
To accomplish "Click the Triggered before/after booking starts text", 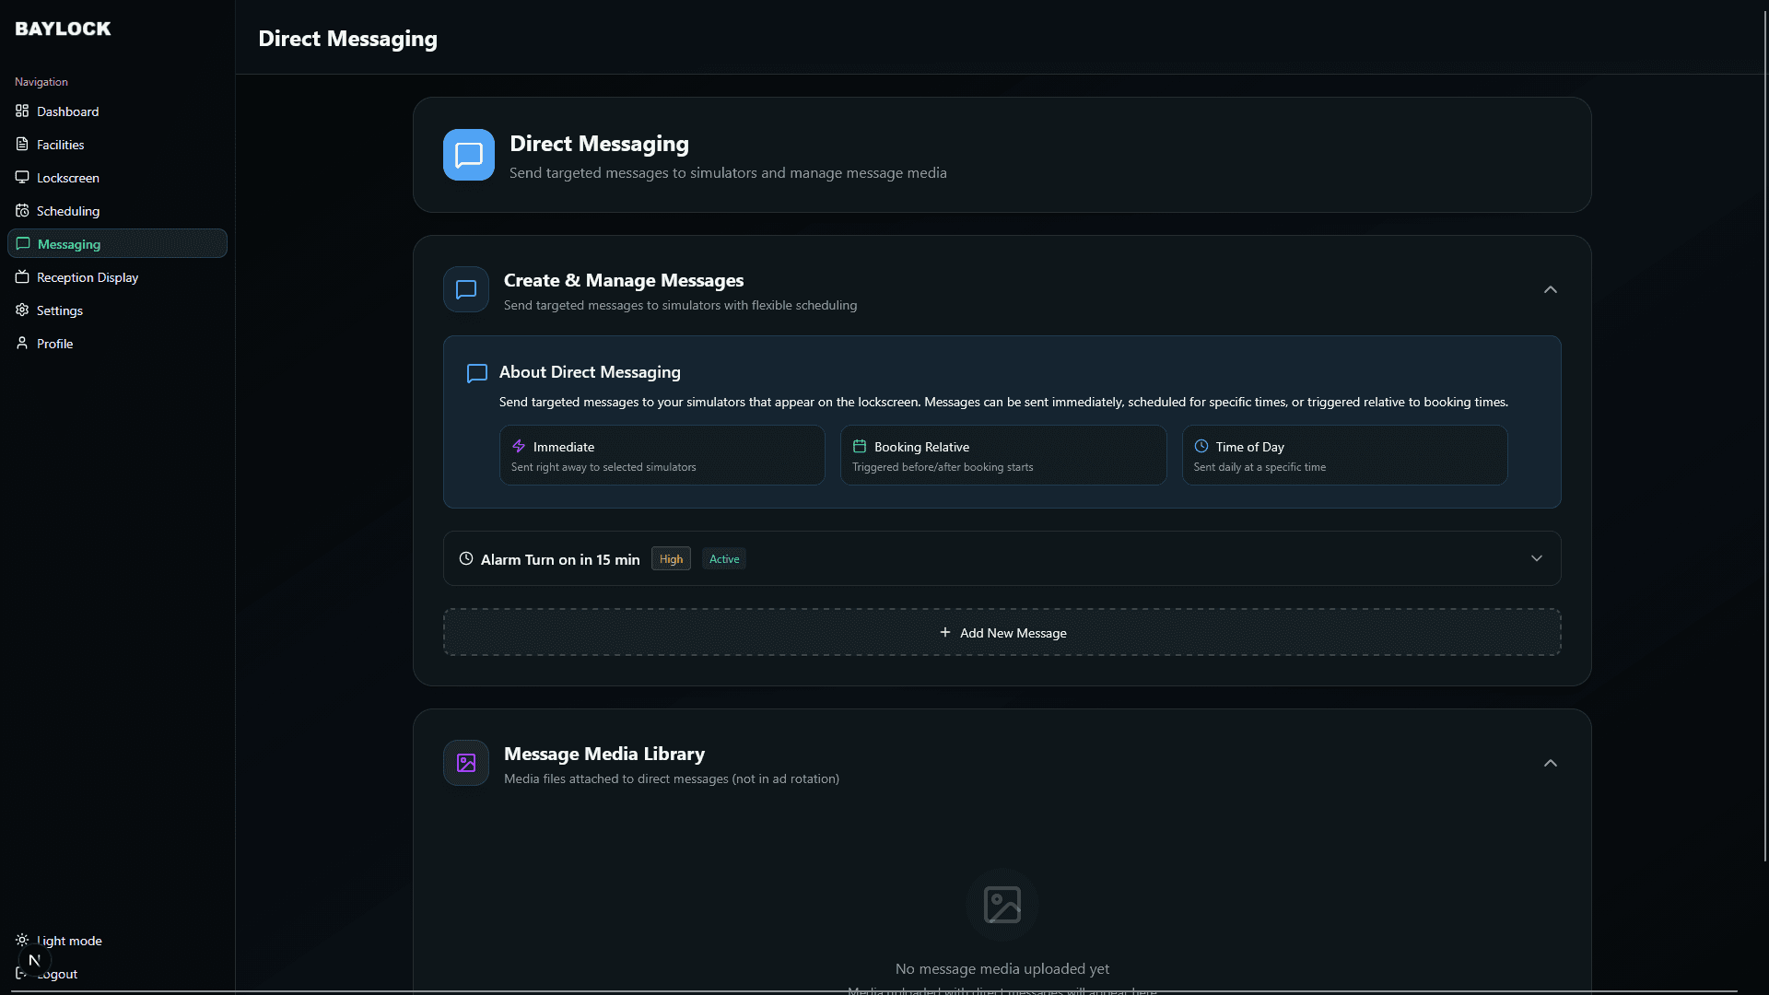I will click(x=943, y=468).
